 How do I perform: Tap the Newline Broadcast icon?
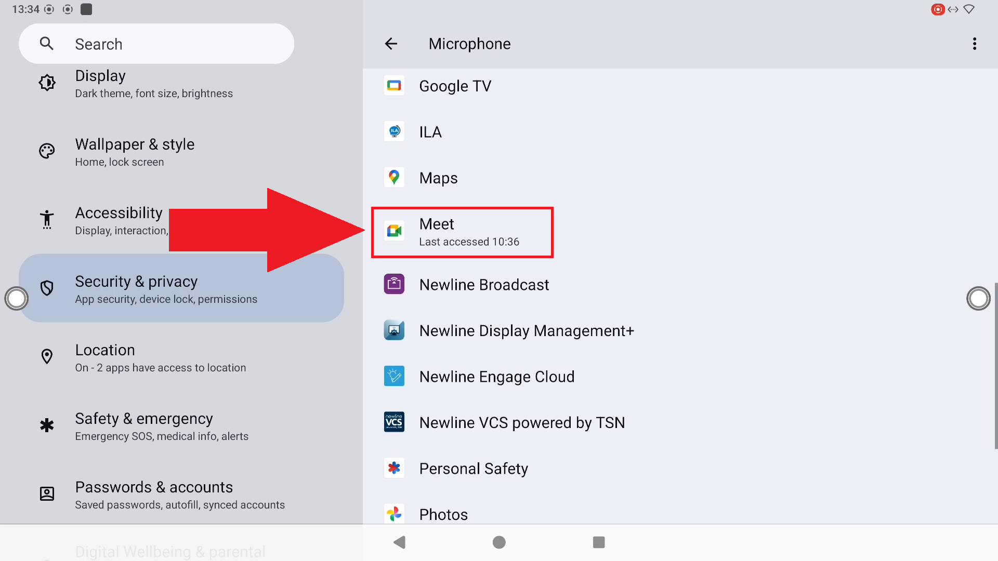tap(394, 284)
